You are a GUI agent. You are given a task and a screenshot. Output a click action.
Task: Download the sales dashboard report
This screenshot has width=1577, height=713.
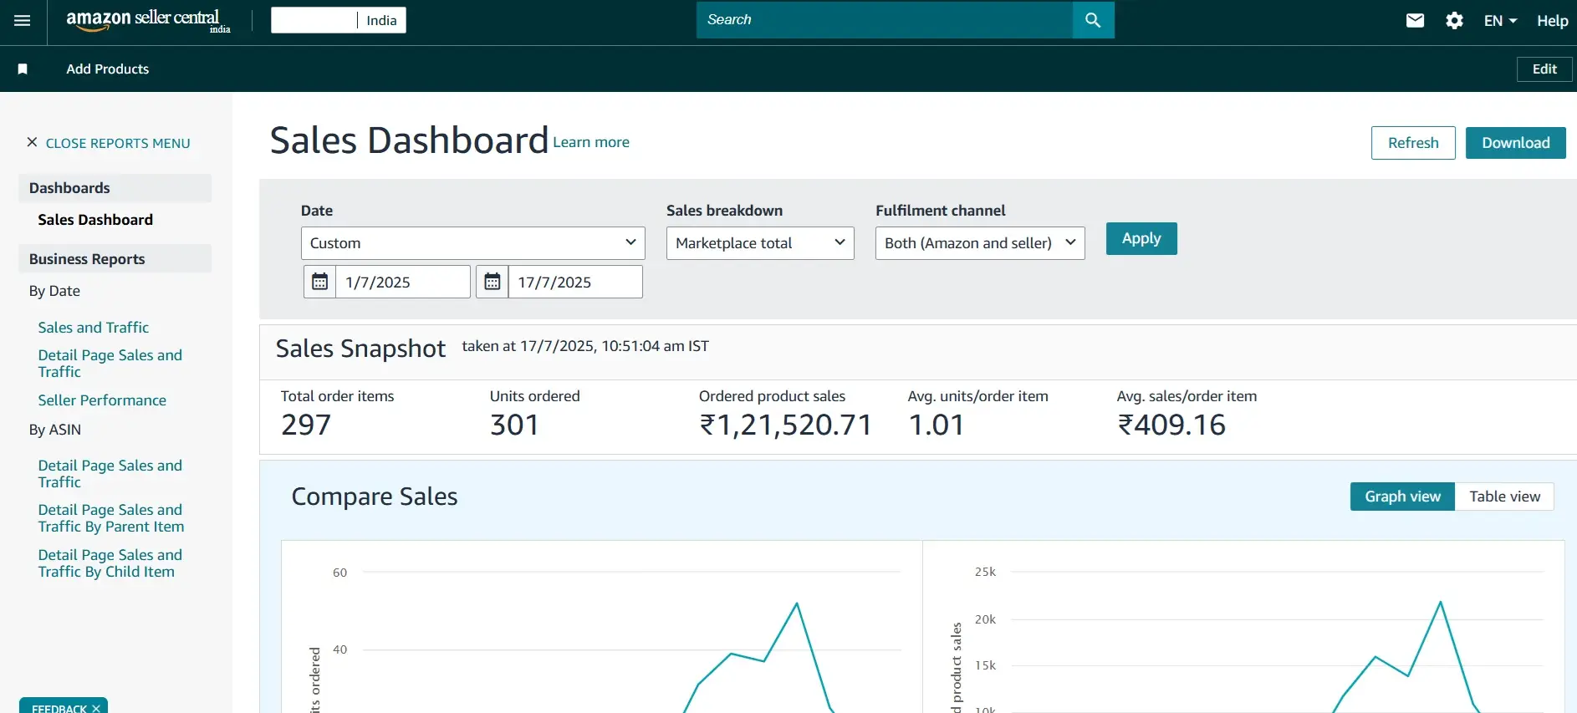click(x=1515, y=143)
